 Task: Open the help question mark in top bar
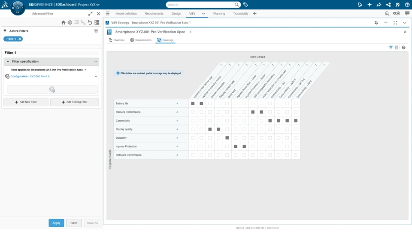click(407, 5)
